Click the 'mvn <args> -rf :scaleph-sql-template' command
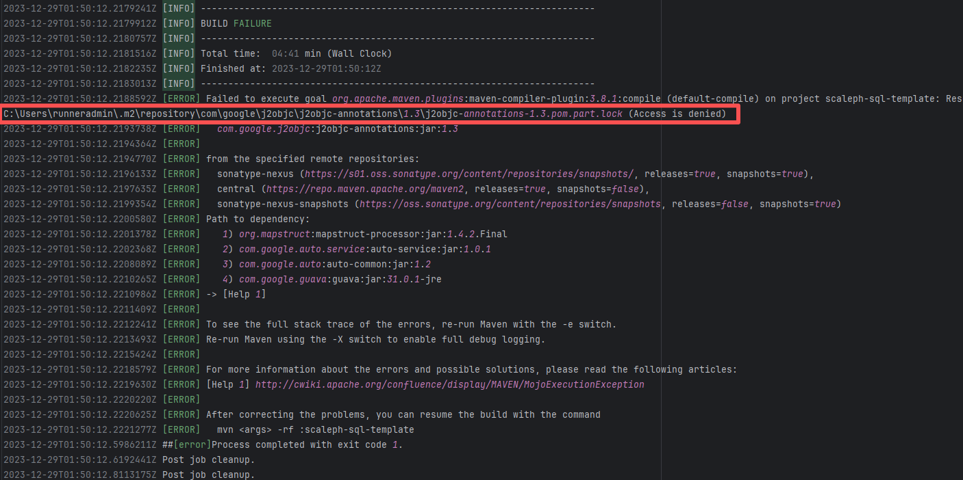 point(315,429)
